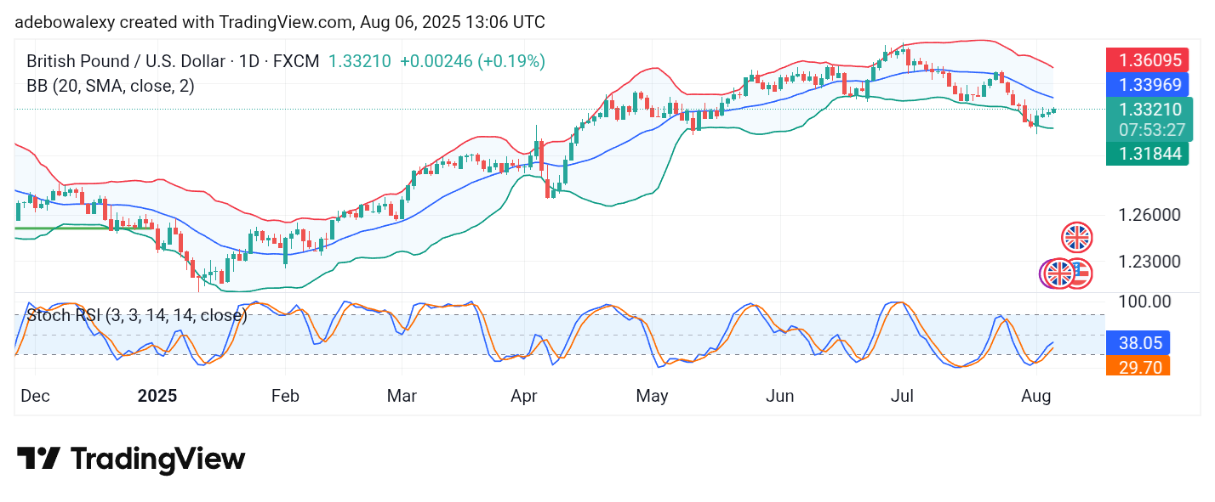
Task: Click the Stoch RSI value 29.70 label
Action: (x=1138, y=366)
